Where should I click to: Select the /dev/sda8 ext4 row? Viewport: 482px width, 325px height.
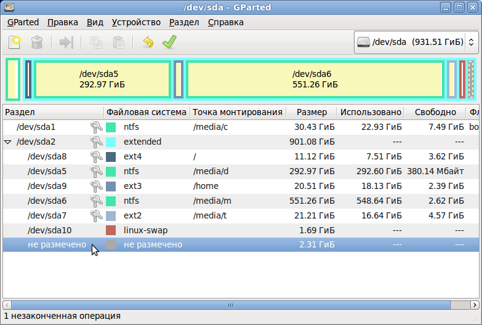[241, 156]
